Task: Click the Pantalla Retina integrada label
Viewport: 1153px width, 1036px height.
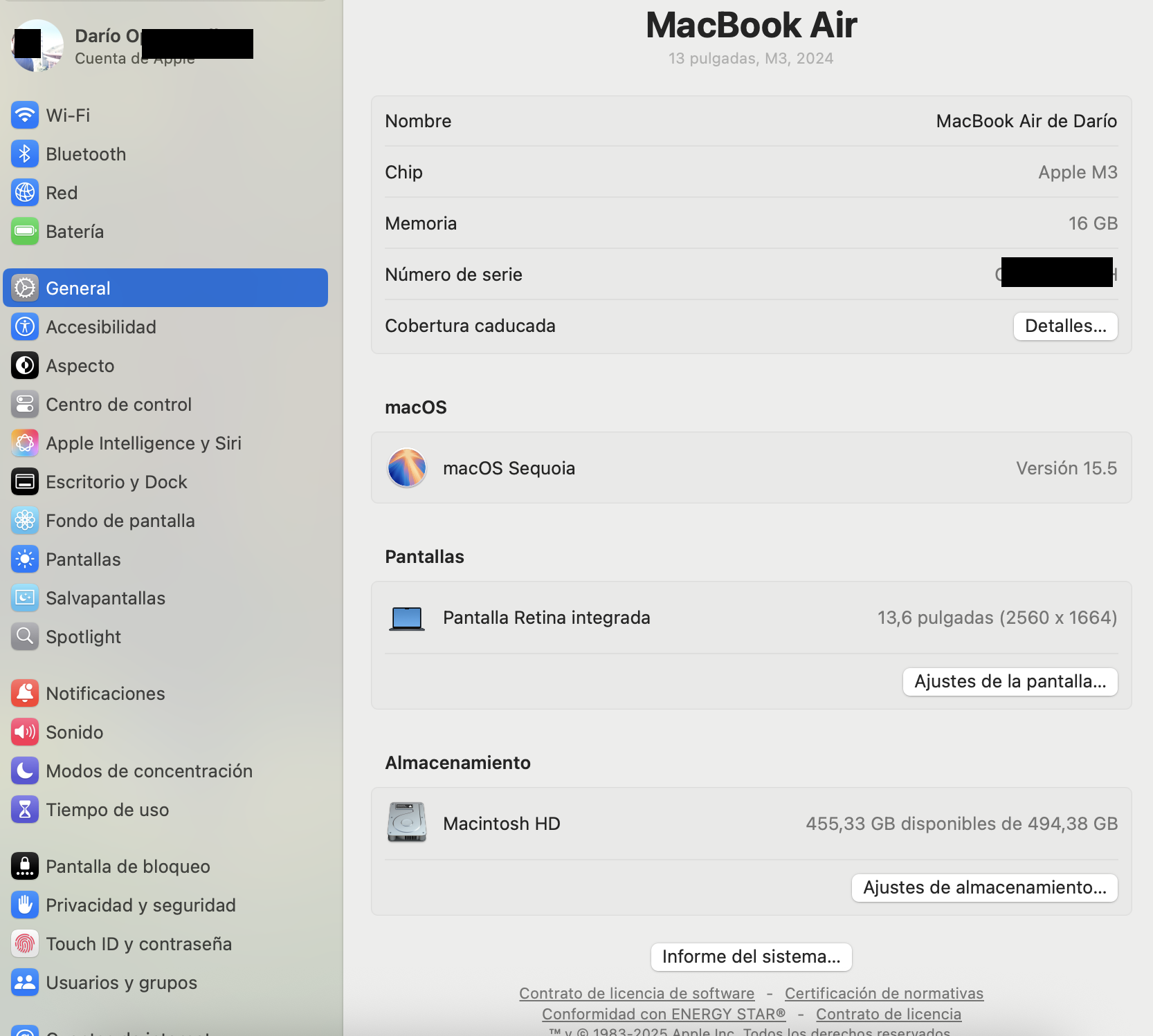Action: pos(547,618)
